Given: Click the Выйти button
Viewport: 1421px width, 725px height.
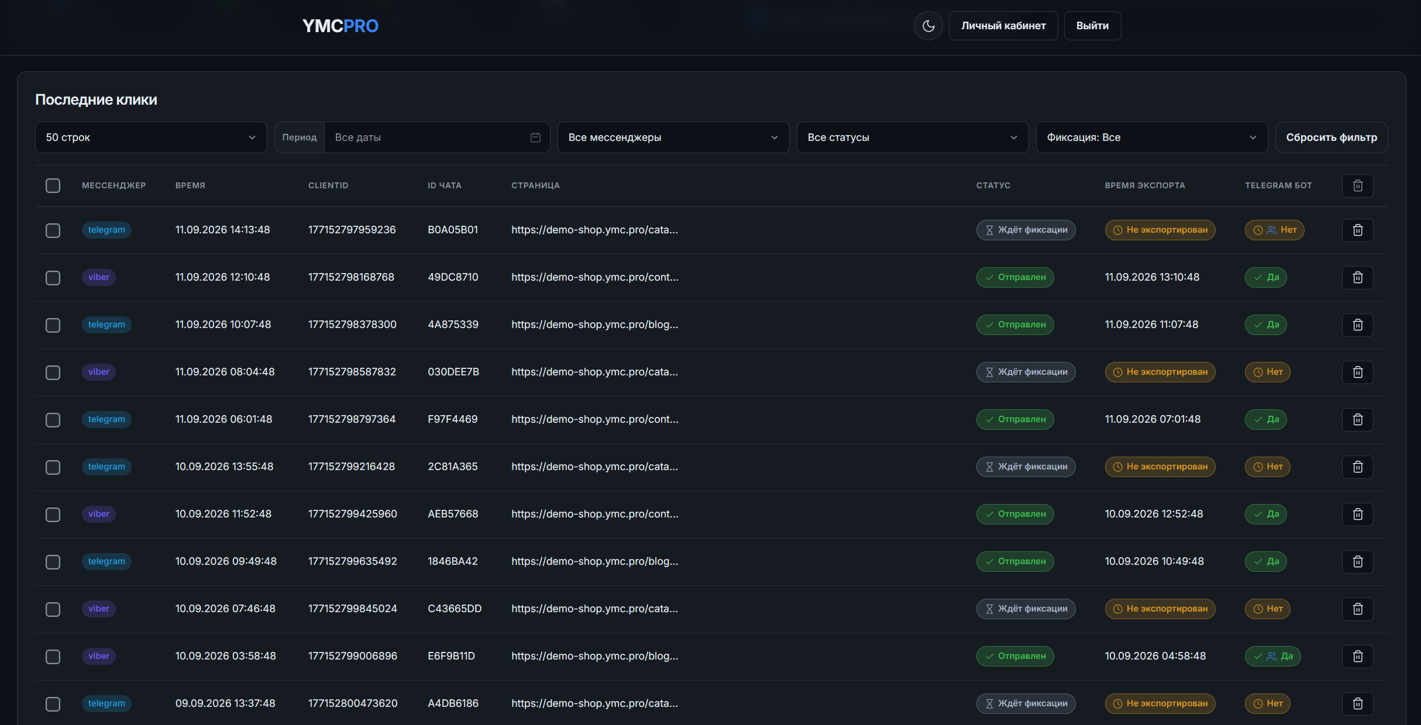Looking at the screenshot, I should (x=1092, y=26).
